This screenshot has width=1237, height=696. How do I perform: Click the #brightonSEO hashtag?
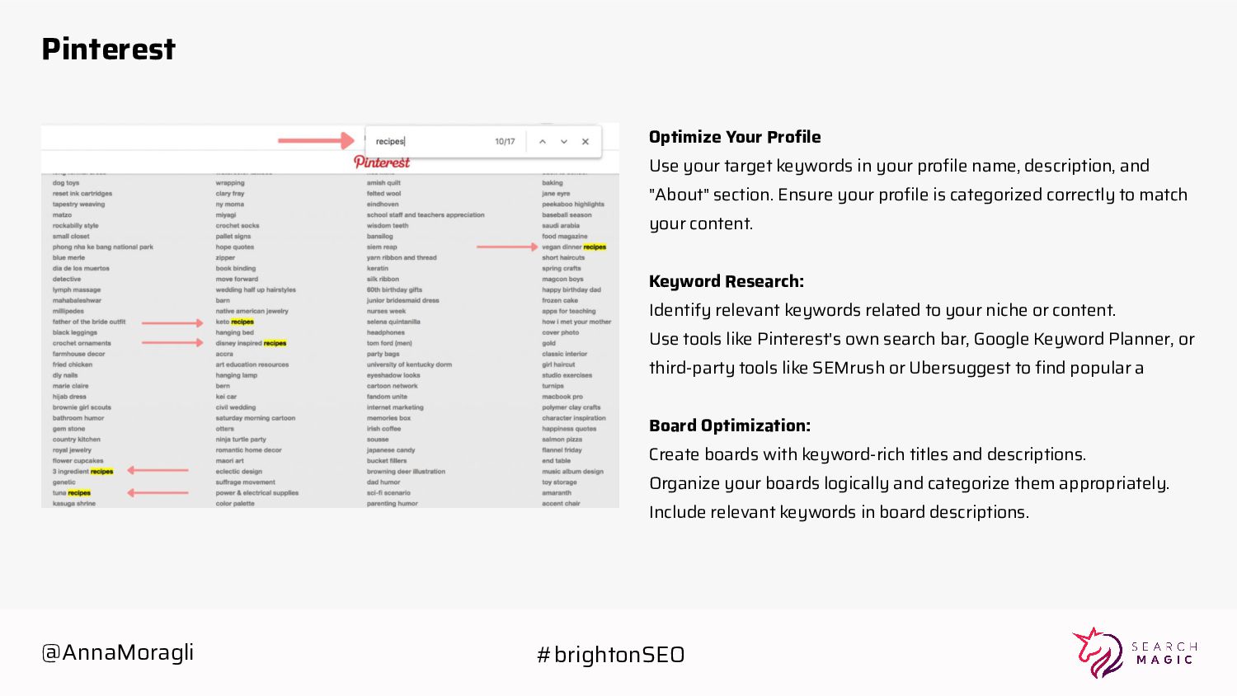tap(610, 655)
